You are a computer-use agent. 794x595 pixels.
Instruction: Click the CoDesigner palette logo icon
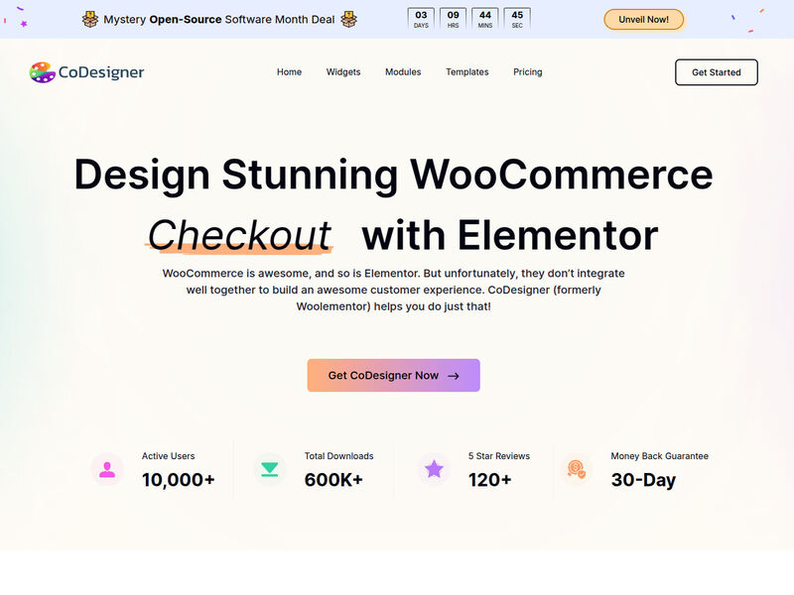(42, 72)
